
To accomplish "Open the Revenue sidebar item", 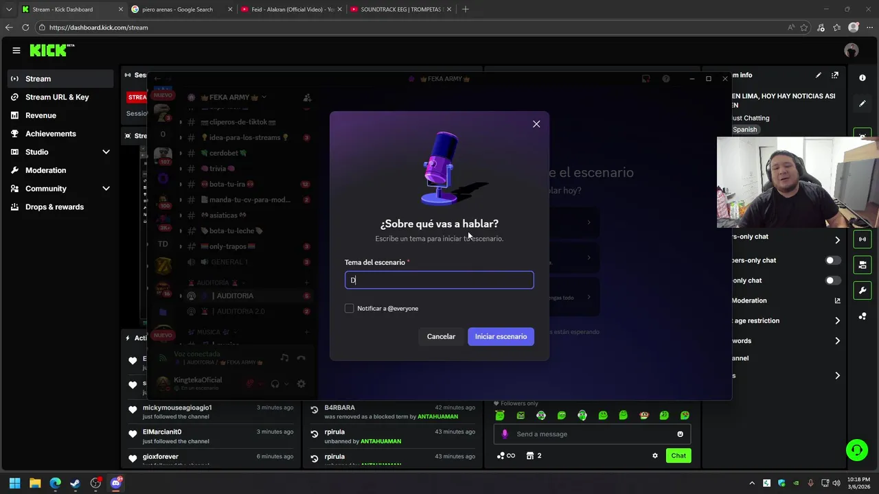I will pos(61,115).
